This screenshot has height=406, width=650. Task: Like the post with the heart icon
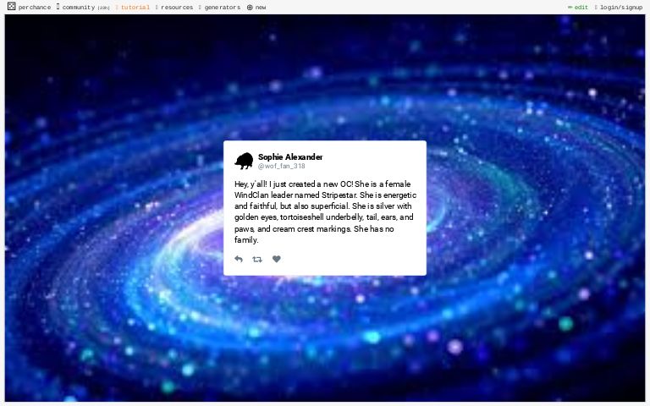coord(277,259)
